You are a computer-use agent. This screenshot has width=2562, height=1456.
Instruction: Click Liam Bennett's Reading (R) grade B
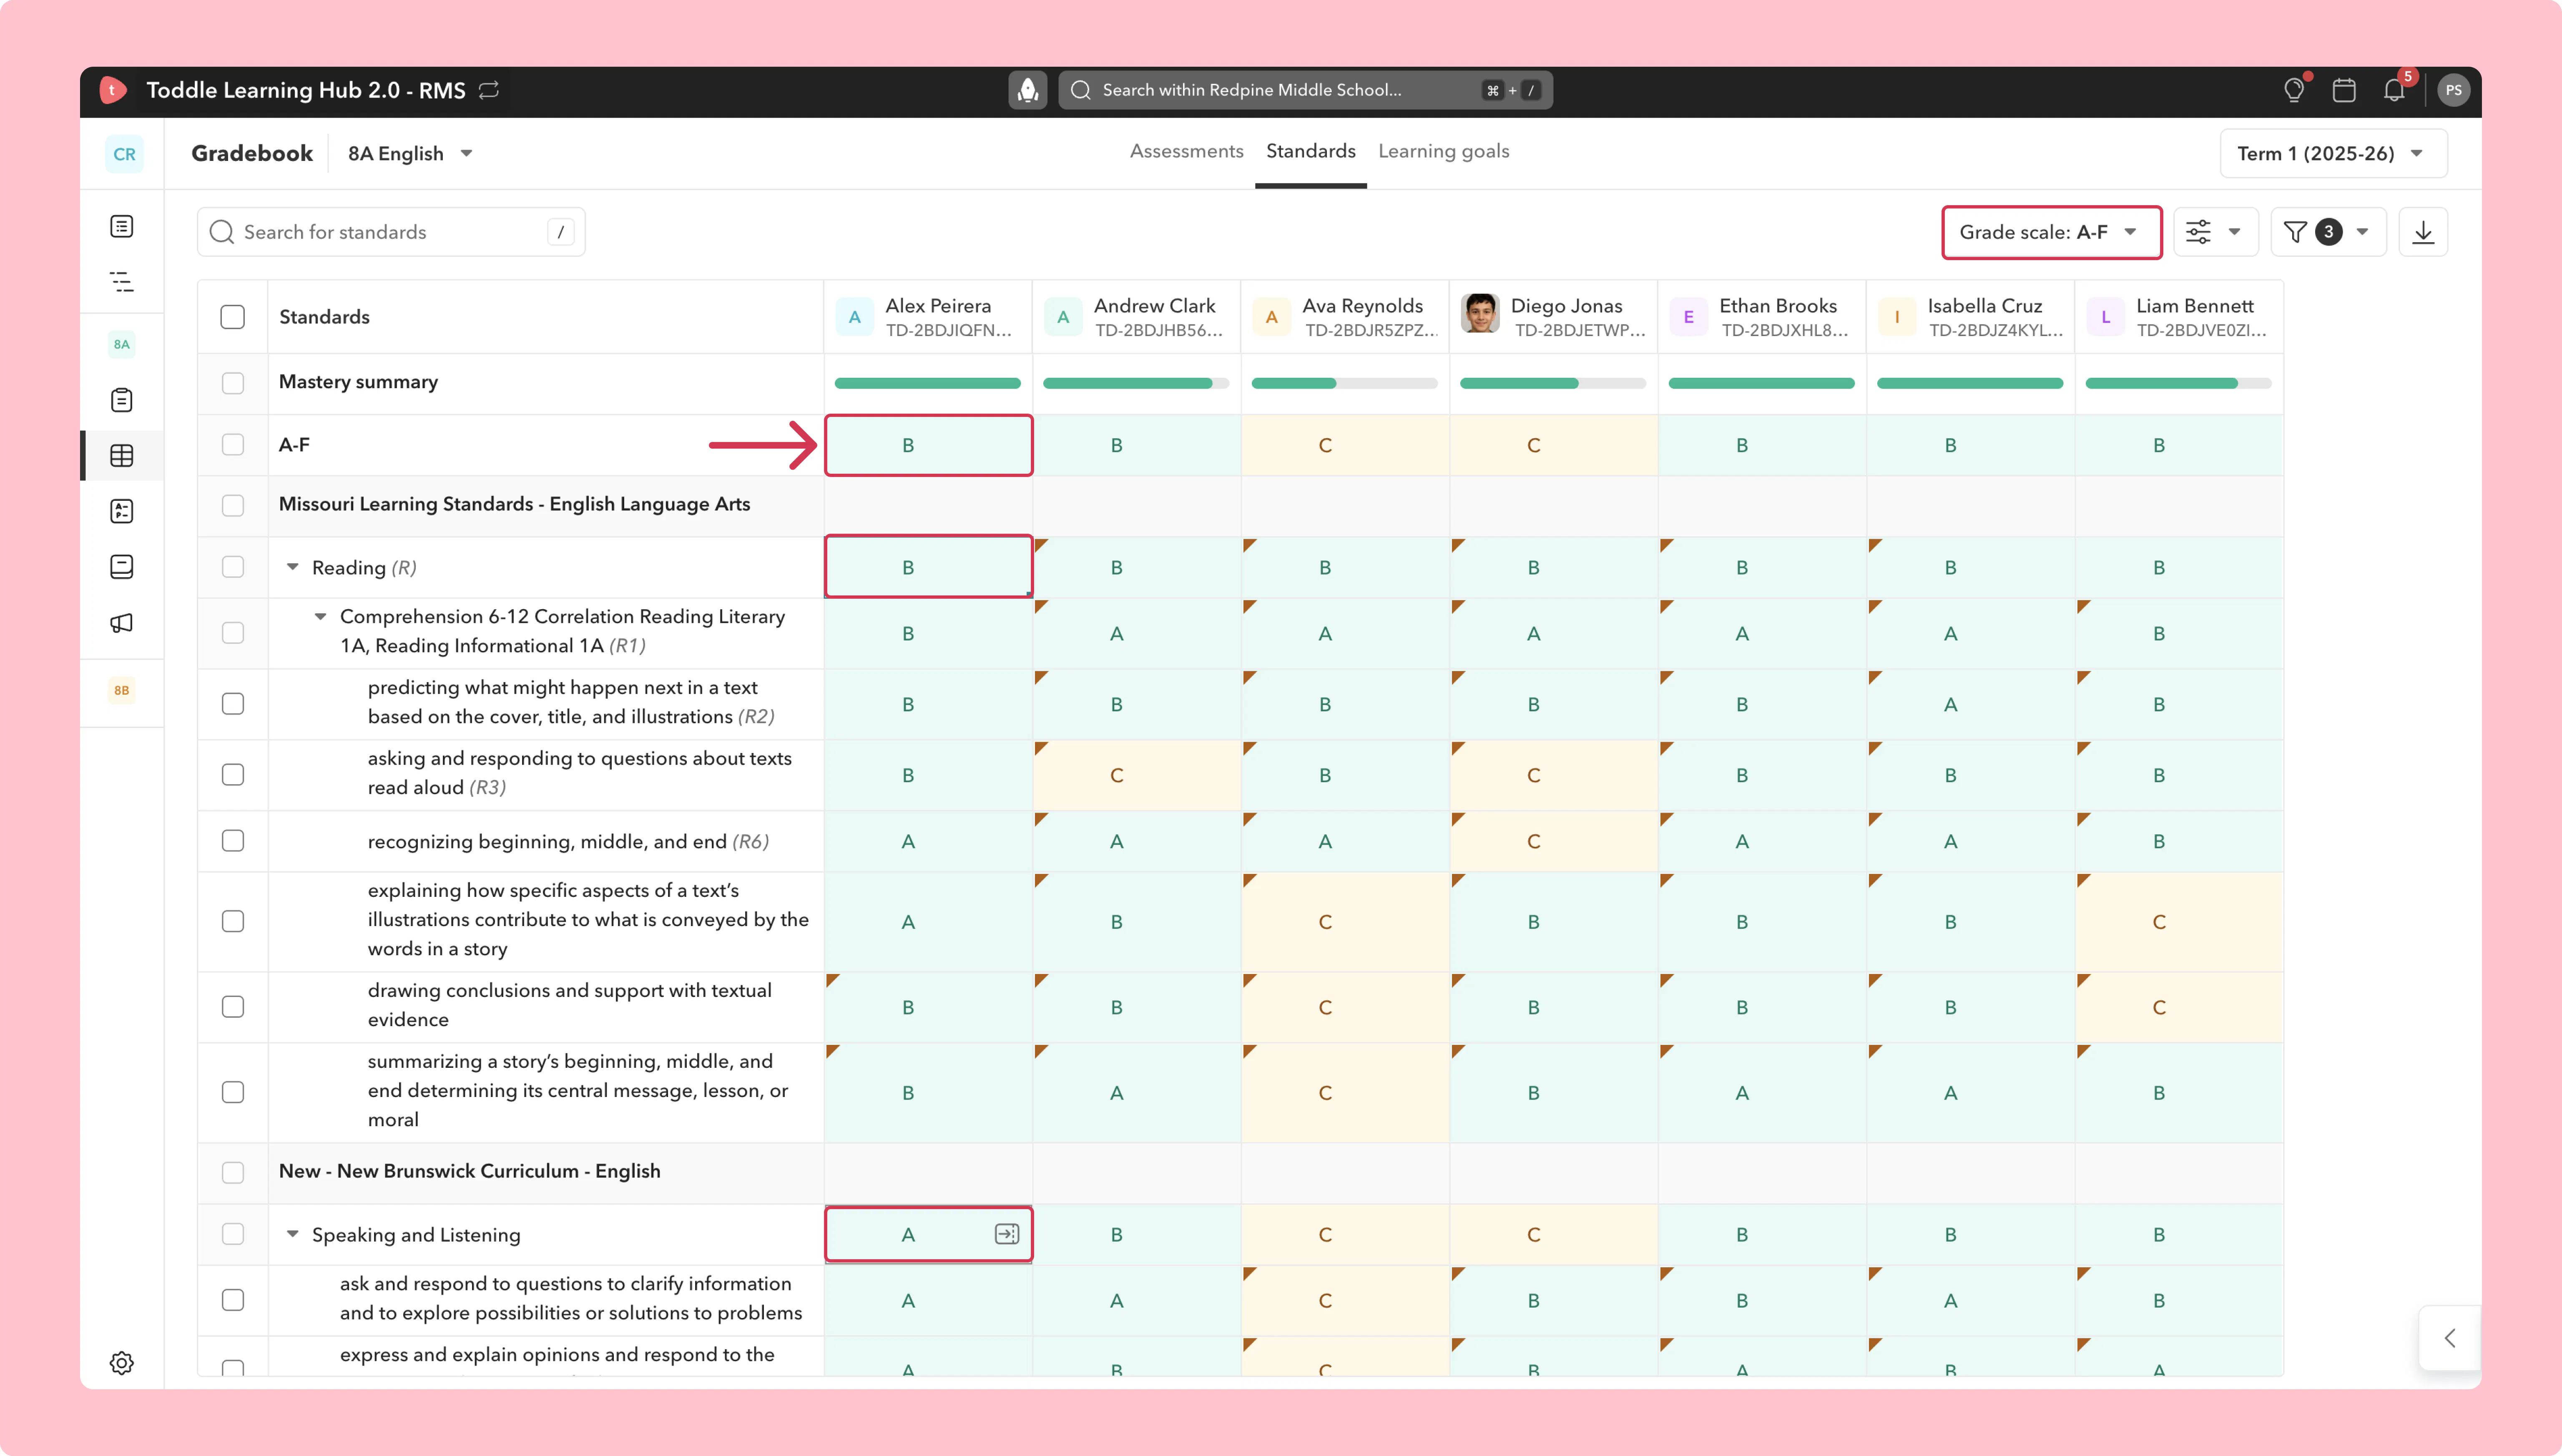click(x=2179, y=567)
